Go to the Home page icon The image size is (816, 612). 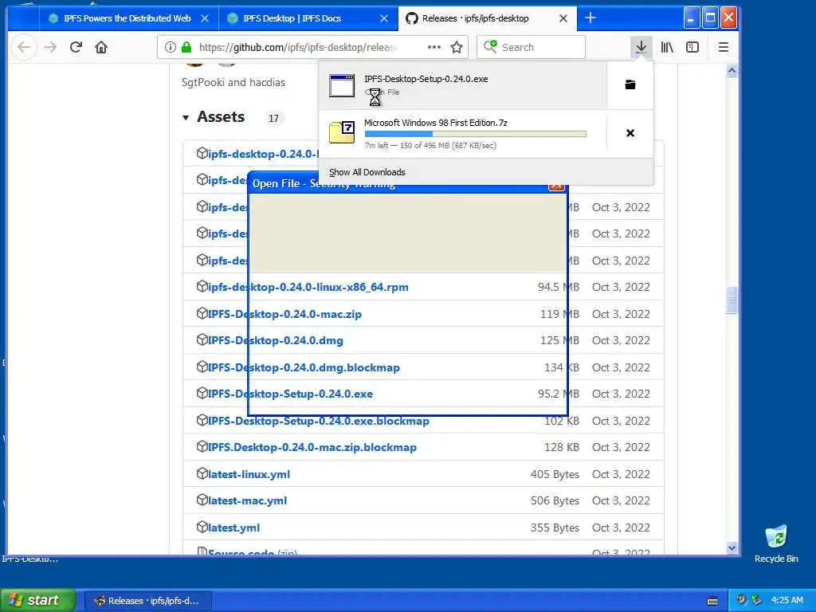click(x=101, y=47)
